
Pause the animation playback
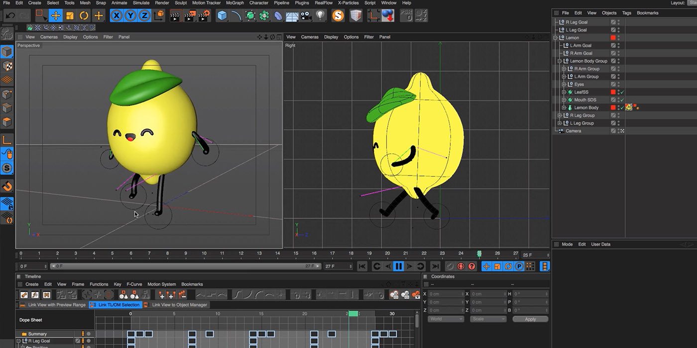tap(398, 266)
